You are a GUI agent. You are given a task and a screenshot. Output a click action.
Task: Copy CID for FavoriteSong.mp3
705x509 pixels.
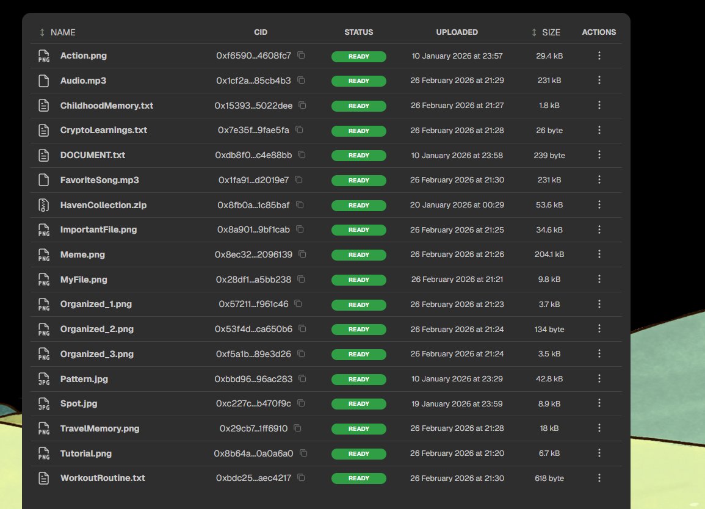coord(299,180)
